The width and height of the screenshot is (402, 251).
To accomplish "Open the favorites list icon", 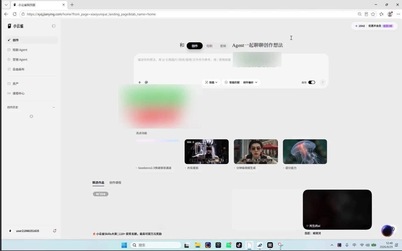I will point(381,14).
